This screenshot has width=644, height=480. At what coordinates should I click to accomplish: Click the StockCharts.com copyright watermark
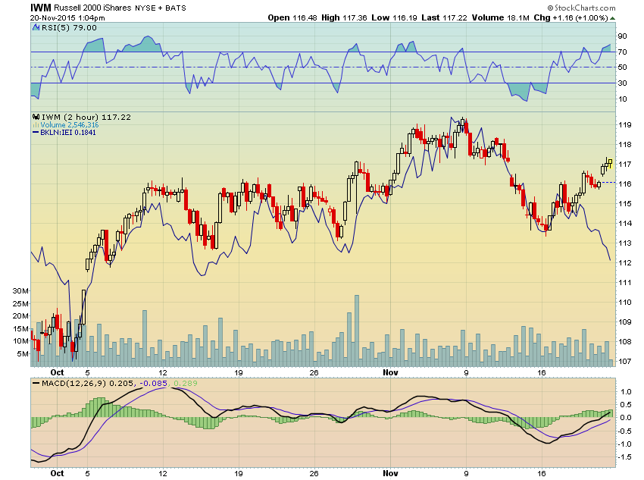[x=582, y=7]
